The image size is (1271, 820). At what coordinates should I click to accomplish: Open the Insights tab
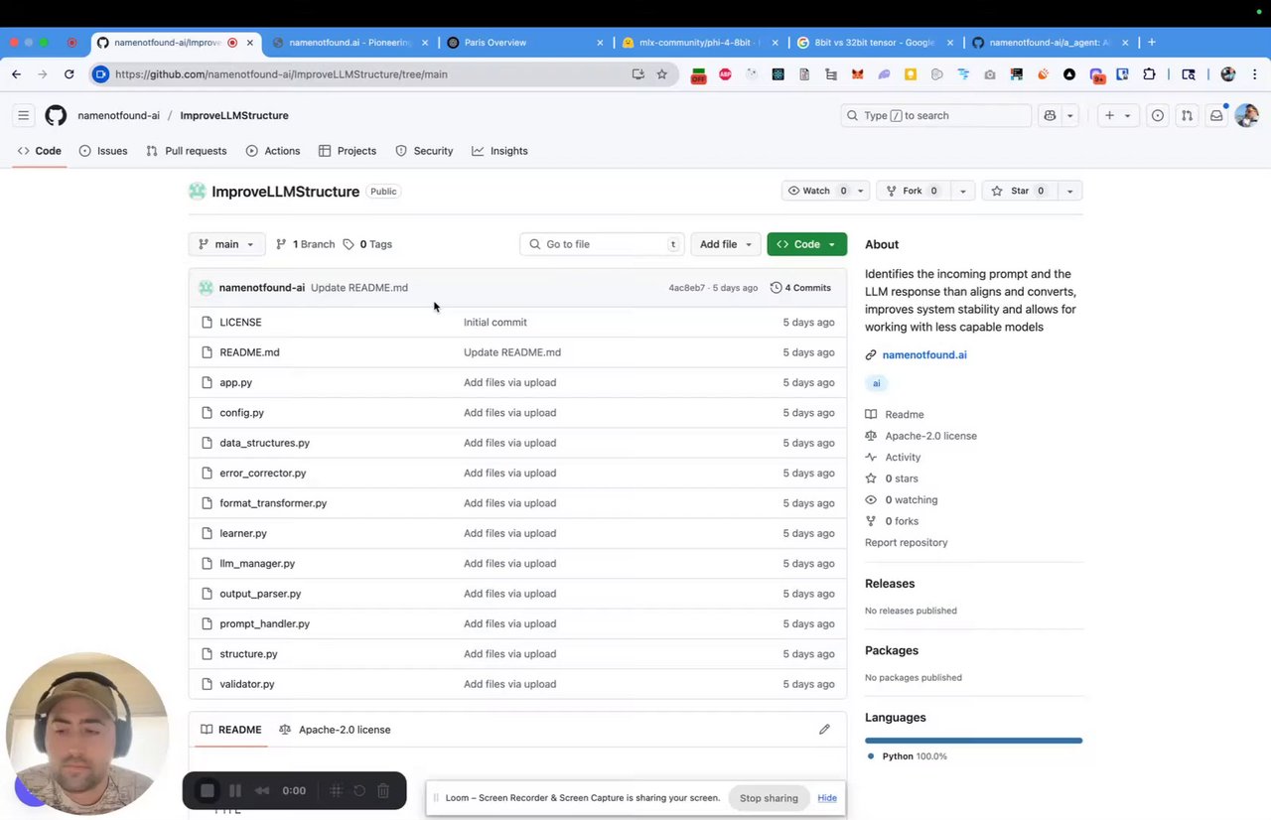(x=499, y=151)
